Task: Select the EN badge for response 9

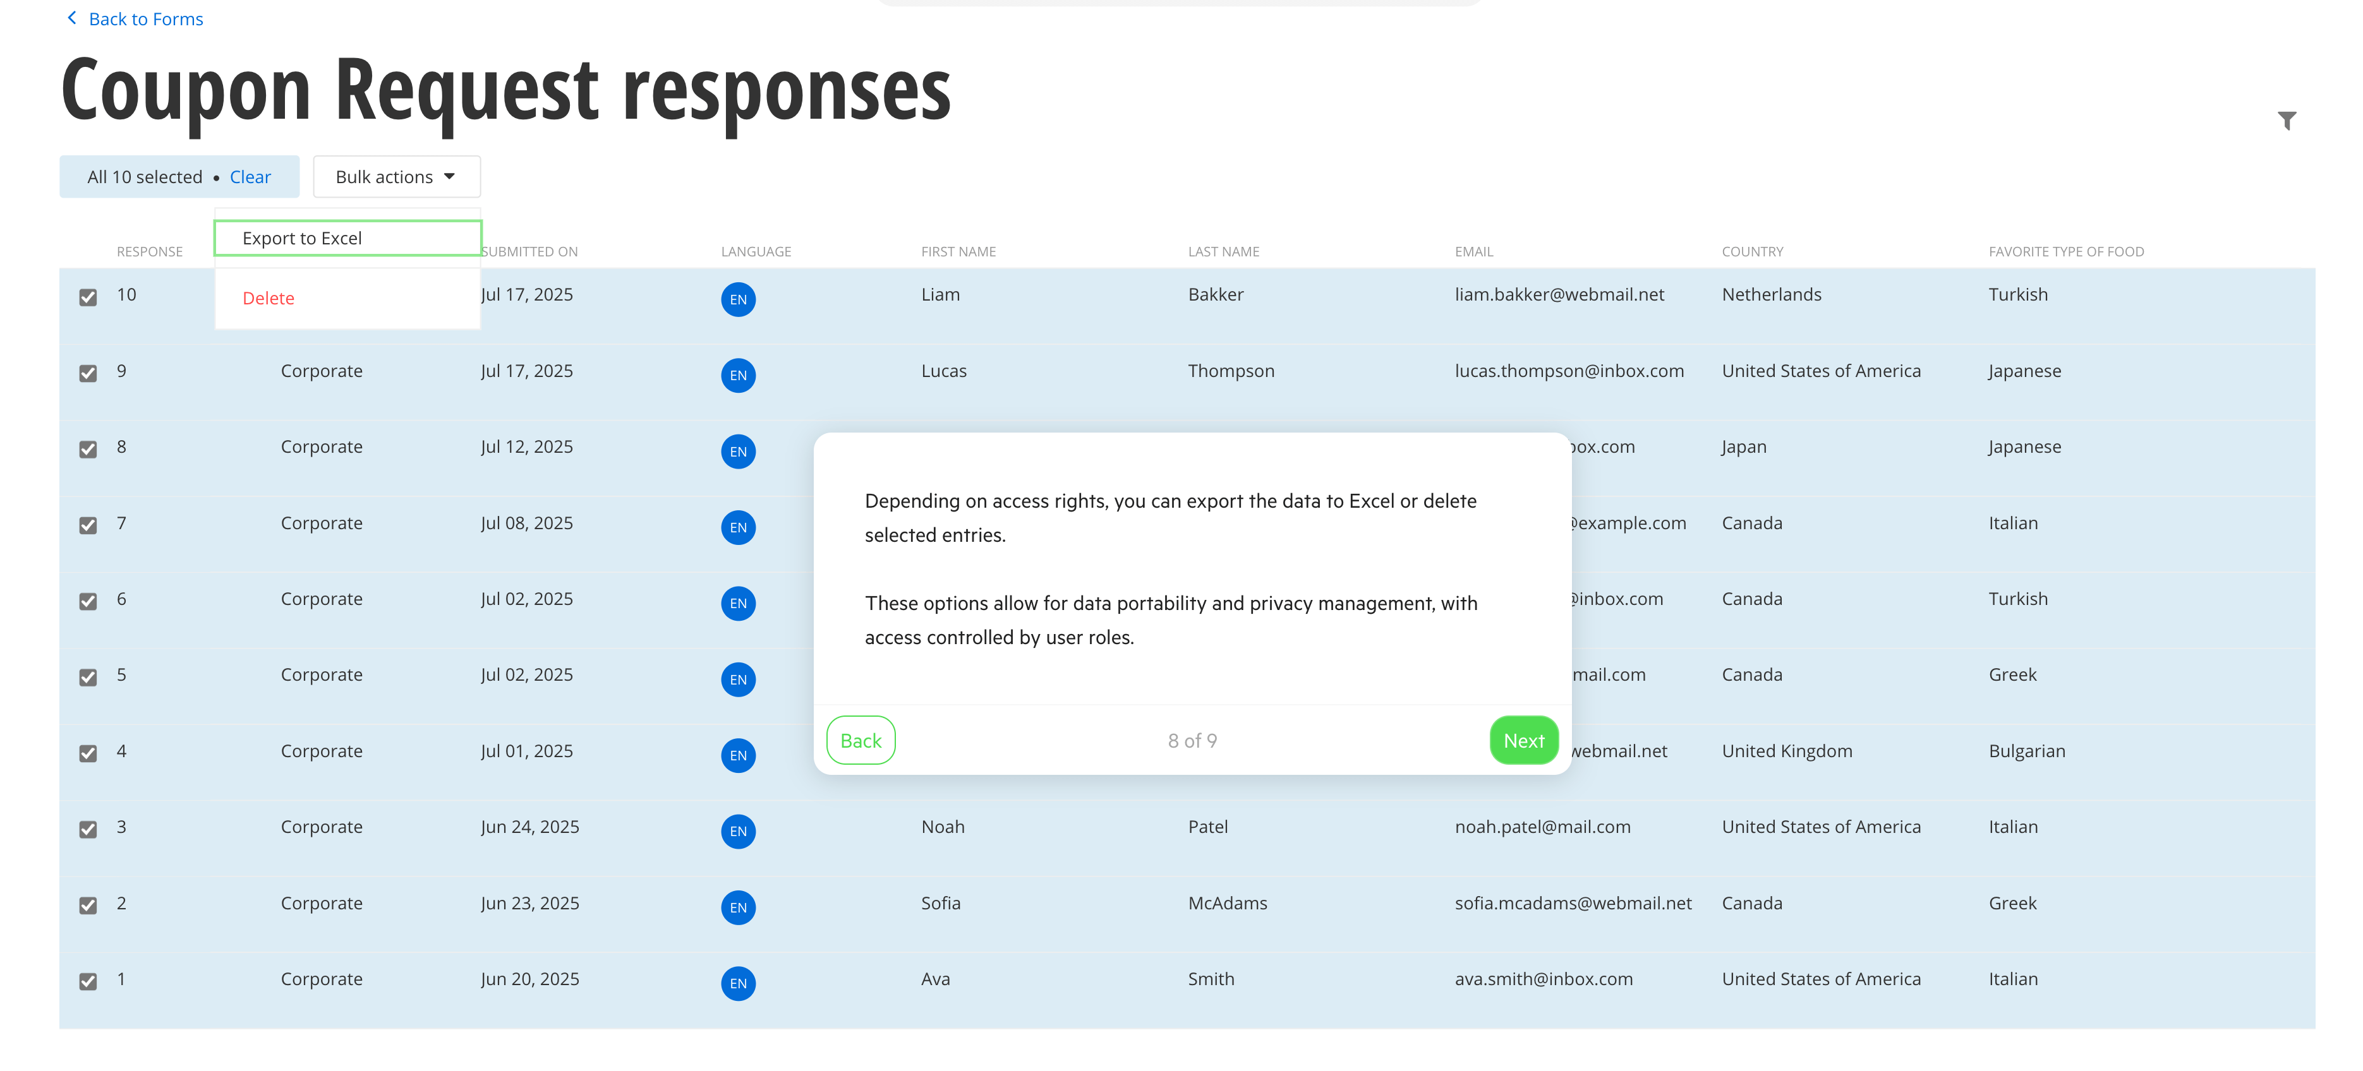Action: pyautogui.click(x=739, y=375)
